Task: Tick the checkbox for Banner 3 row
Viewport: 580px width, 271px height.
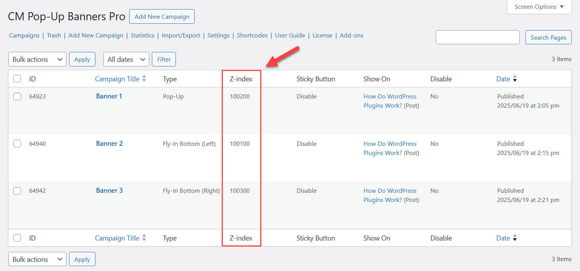Action: coord(17,191)
